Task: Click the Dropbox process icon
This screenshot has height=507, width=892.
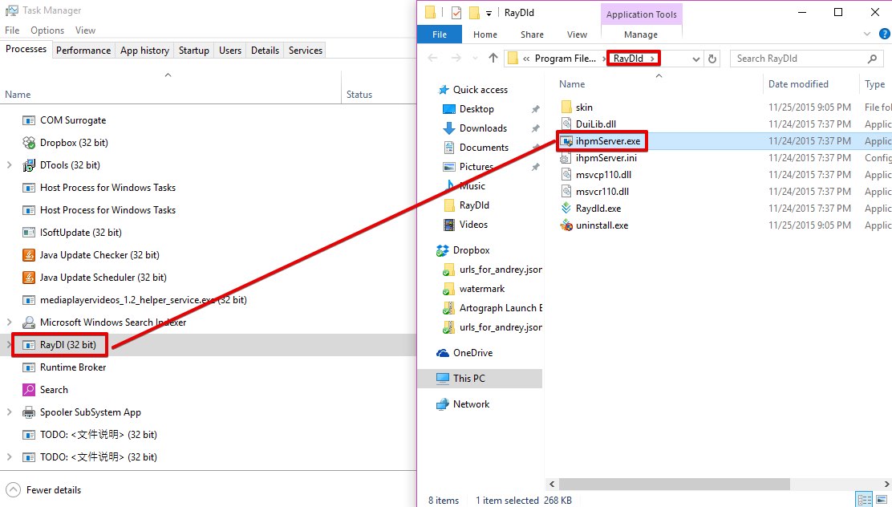Action: pos(29,143)
